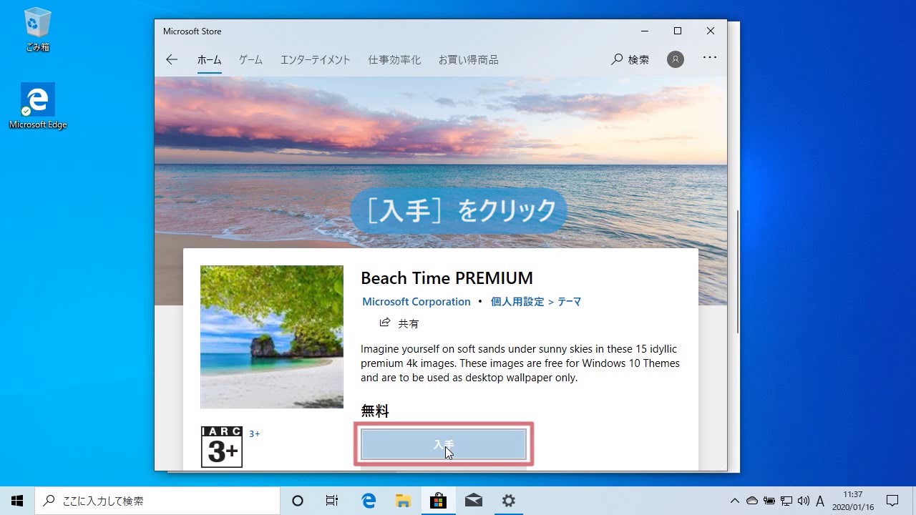The width and height of the screenshot is (916, 515).
Task: Open the Action Center notifications icon
Action: [x=892, y=501]
